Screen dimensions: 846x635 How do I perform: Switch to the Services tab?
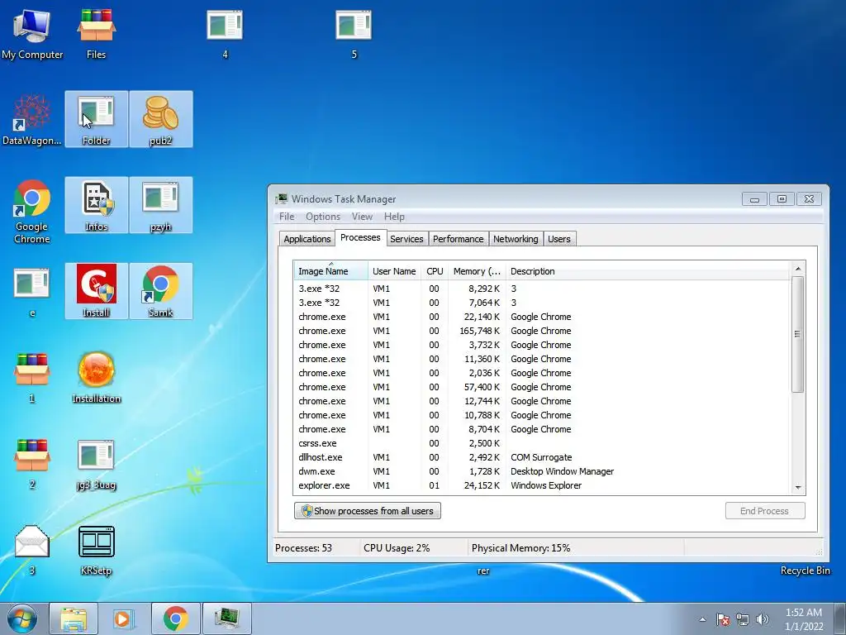pos(406,239)
